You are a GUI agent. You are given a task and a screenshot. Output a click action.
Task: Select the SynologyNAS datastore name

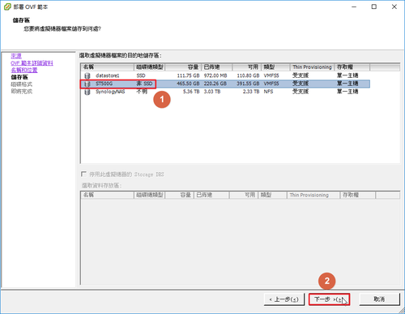(110, 92)
